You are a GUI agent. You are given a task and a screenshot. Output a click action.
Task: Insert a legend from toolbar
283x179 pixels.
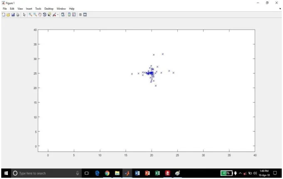(x=74, y=15)
